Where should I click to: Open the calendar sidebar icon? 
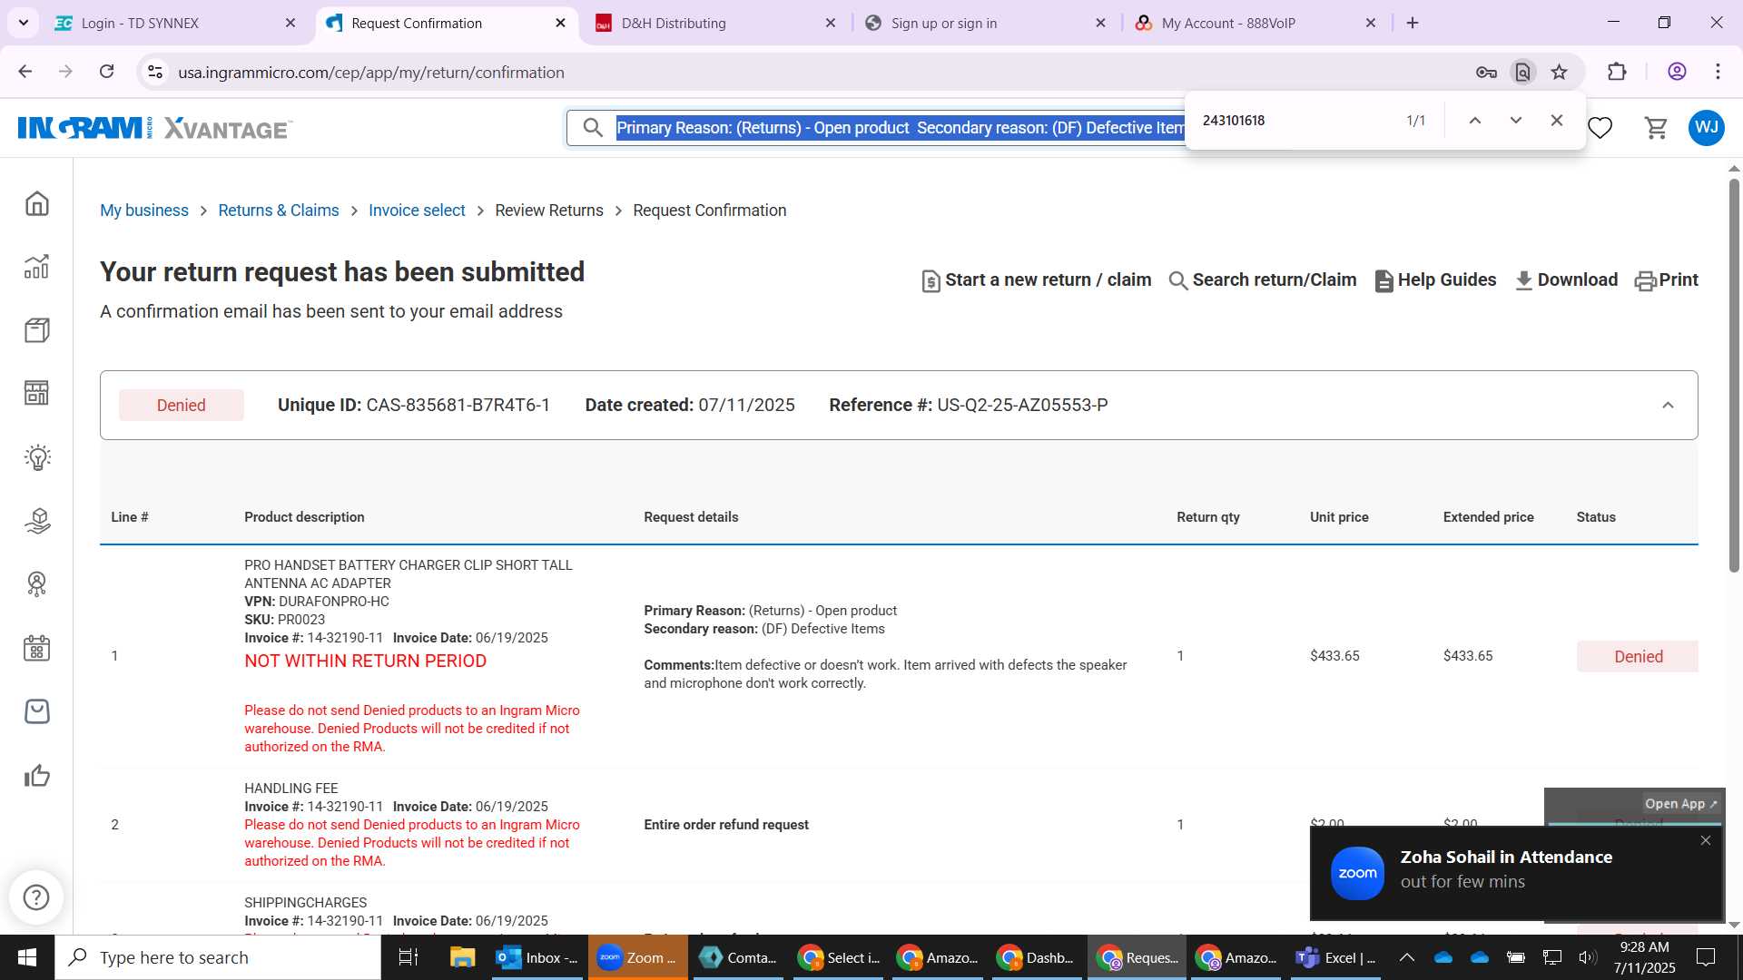pos(36,648)
